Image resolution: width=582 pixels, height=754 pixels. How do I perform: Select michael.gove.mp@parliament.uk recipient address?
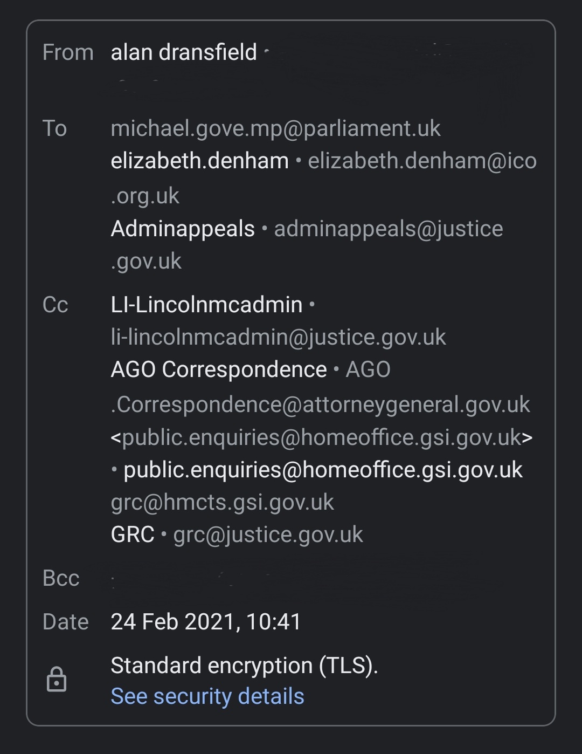[x=275, y=128]
